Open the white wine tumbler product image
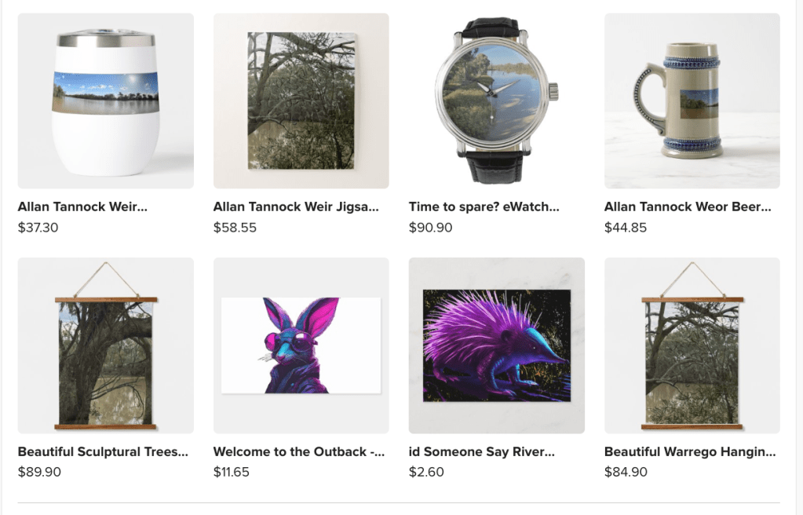The height and width of the screenshot is (515, 803). coord(105,101)
